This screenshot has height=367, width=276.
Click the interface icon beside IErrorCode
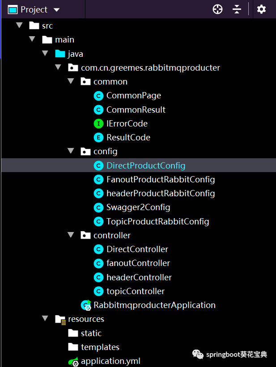click(98, 124)
